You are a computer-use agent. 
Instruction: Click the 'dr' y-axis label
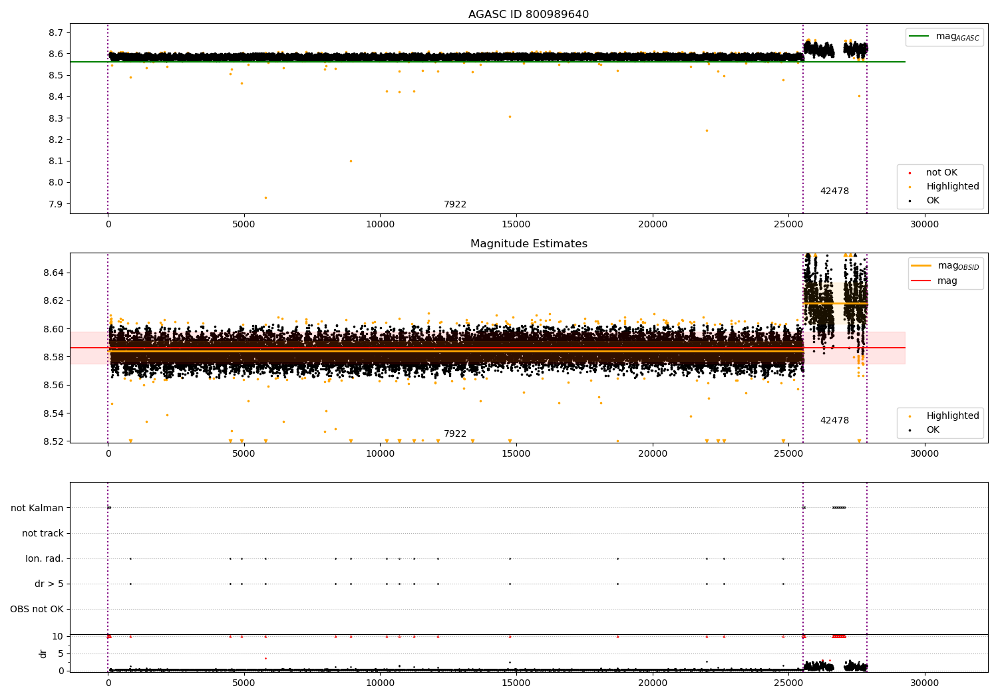43,653
